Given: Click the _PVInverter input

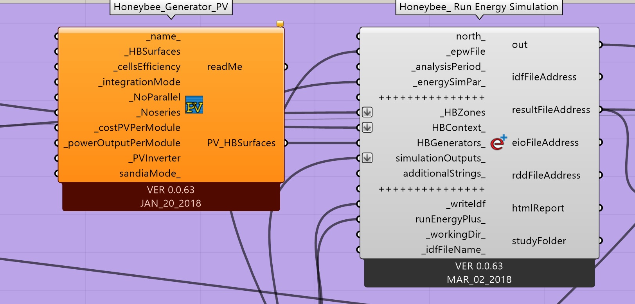Looking at the screenshot, I should pos(155,158).
